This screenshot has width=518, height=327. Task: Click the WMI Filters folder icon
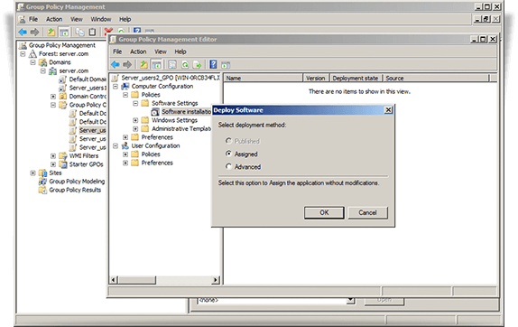coord(63,155)
